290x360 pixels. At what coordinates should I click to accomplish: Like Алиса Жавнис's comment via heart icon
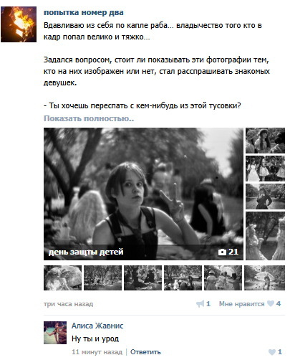(272, 352)
